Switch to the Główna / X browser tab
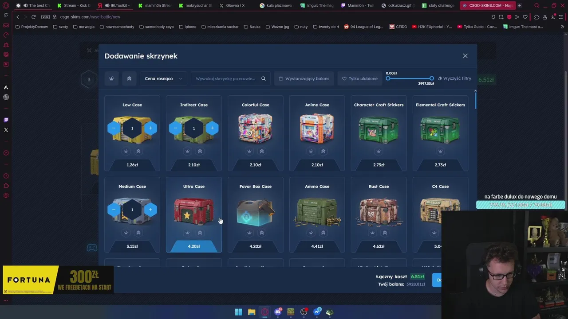The height and width of the screenshot is (319, 568). [235, 5]
